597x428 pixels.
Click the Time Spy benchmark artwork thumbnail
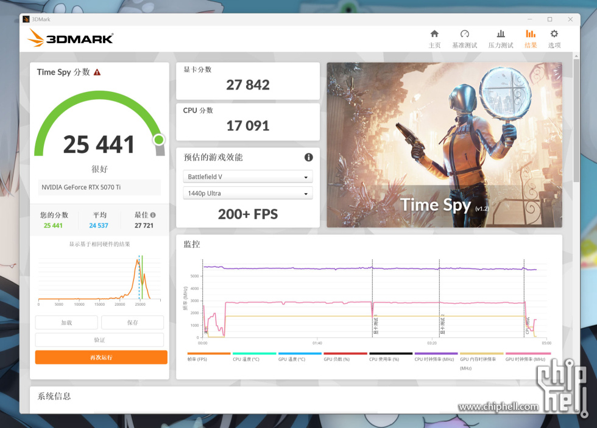tap(444, 145)
